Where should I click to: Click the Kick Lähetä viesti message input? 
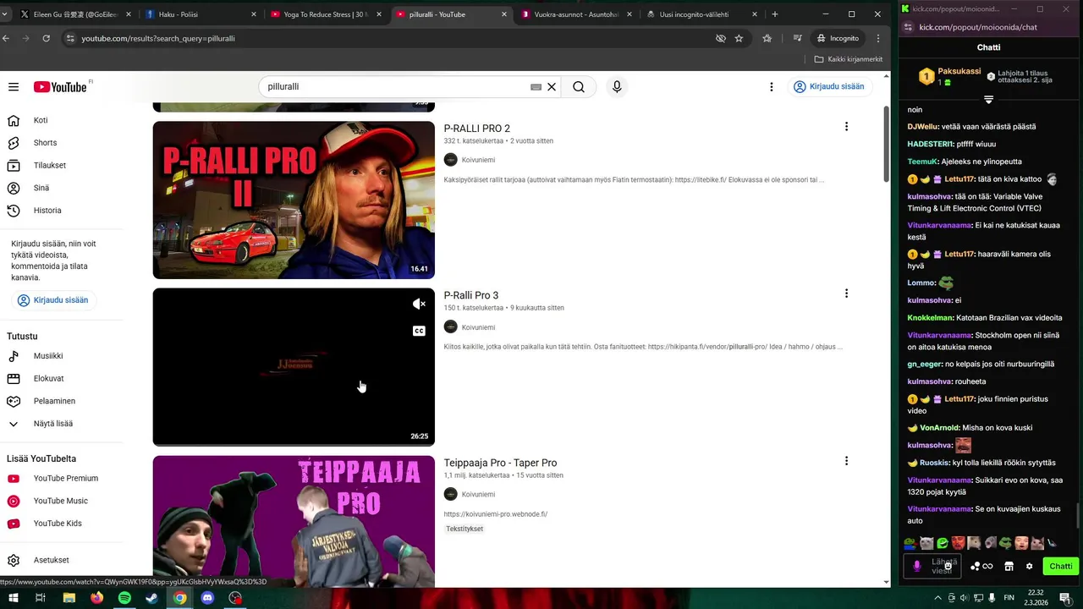click(933, 566)
